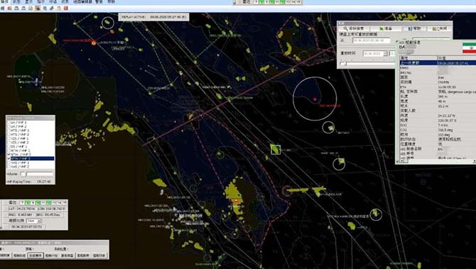
Task: Open the 重放时间 date dropdown arrow
Action: 385,54
